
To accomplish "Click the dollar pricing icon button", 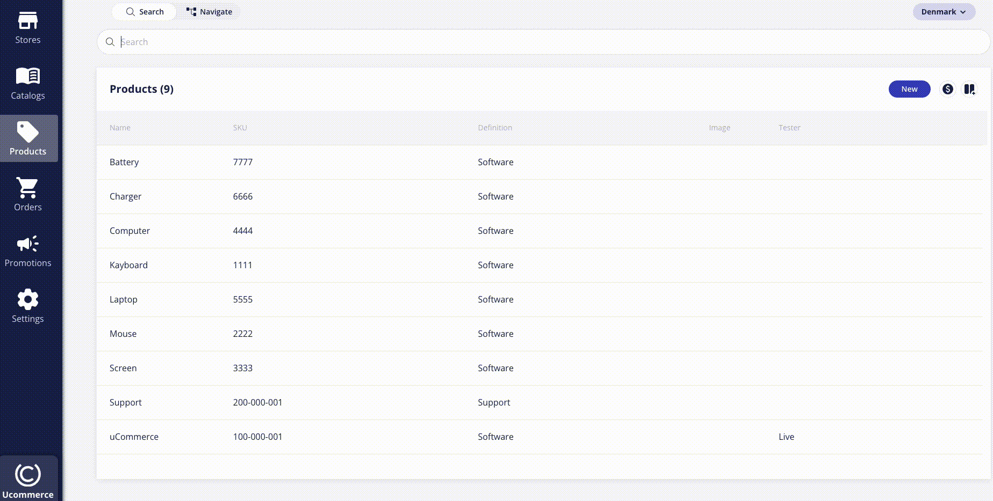I will click(x=948, y=89).
